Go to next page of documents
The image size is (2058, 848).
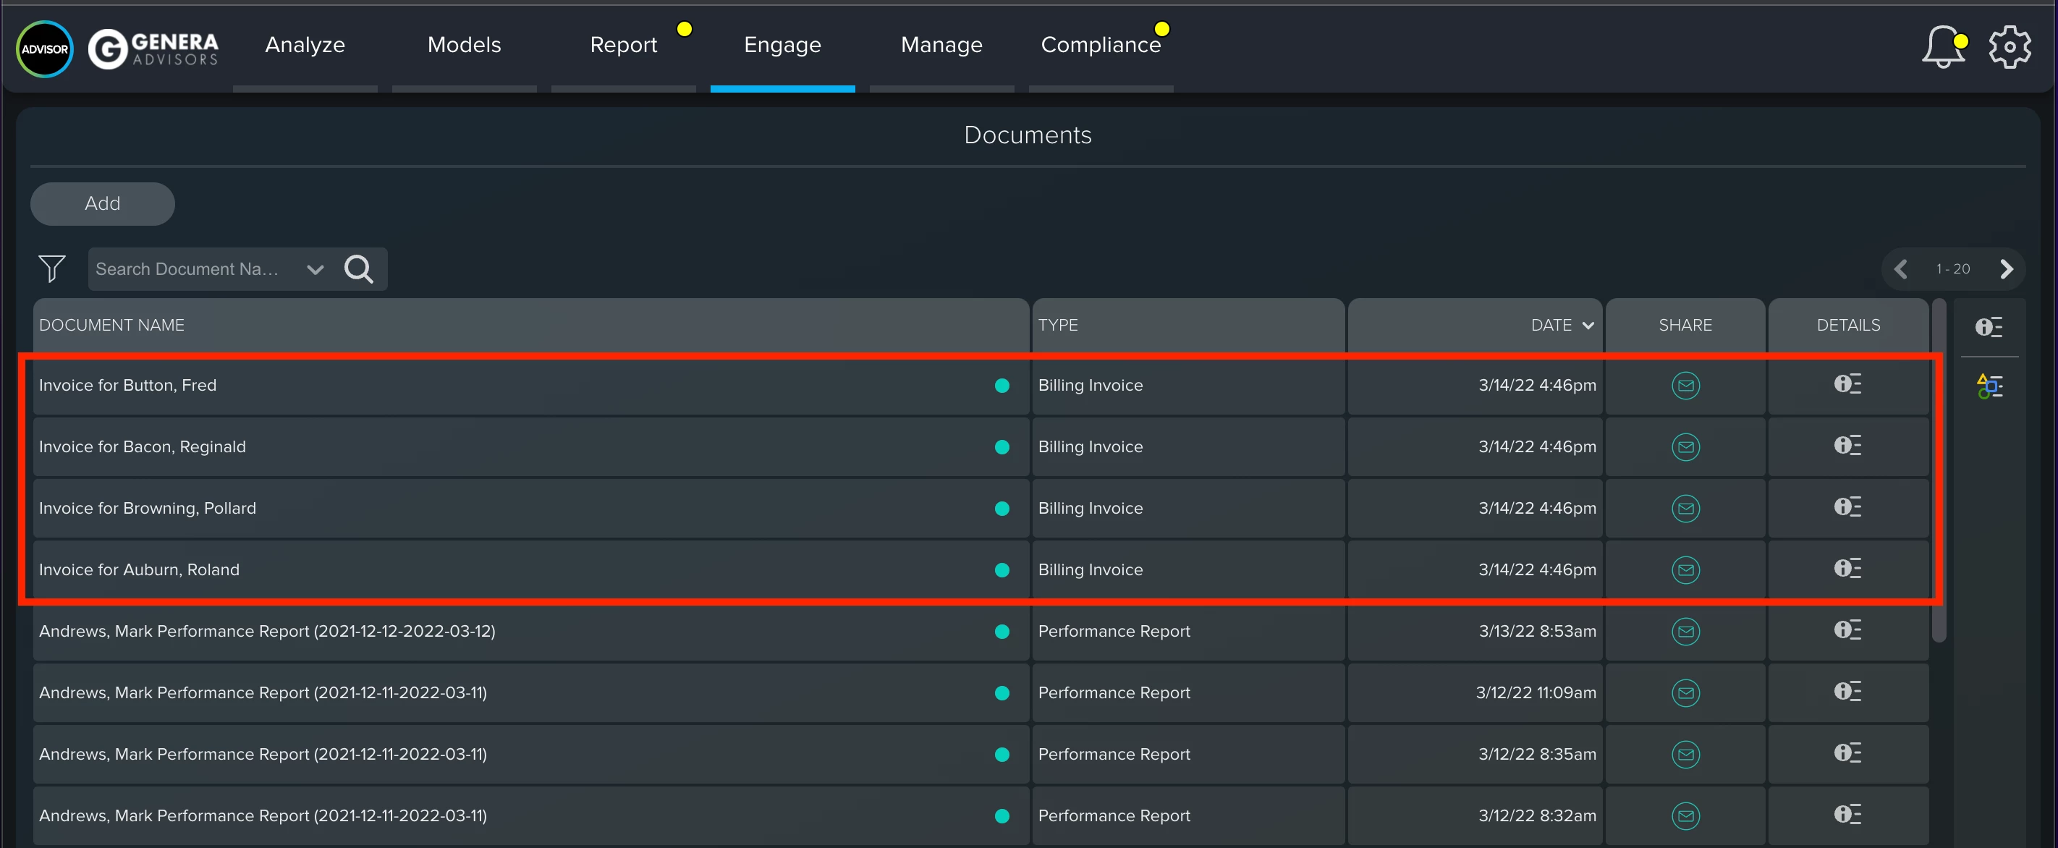[x=2006, y=269]
